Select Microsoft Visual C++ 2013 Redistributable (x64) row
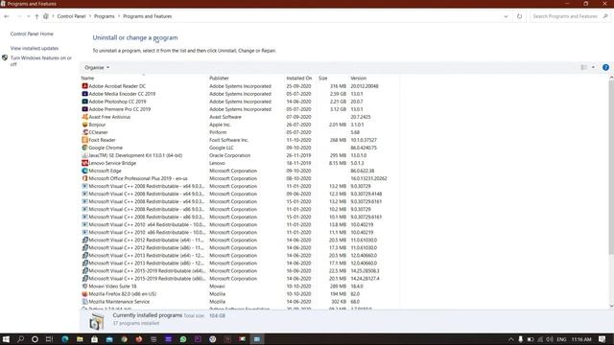This screenshot has height=345, width=614. point(240,256)
